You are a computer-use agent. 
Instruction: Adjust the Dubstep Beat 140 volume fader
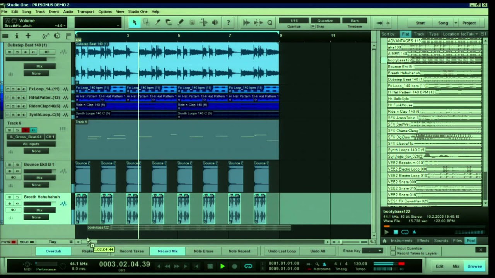point(30,59)
